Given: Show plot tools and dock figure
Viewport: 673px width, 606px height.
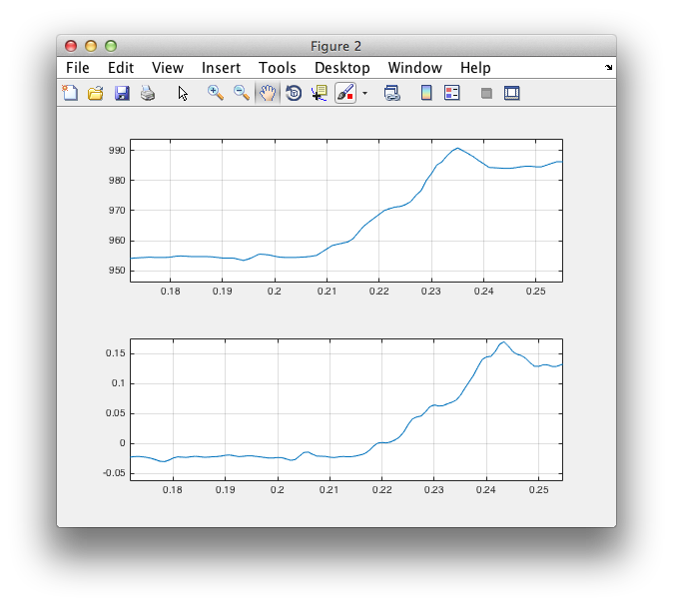Looking at the screenshot, I should point(512,93).
